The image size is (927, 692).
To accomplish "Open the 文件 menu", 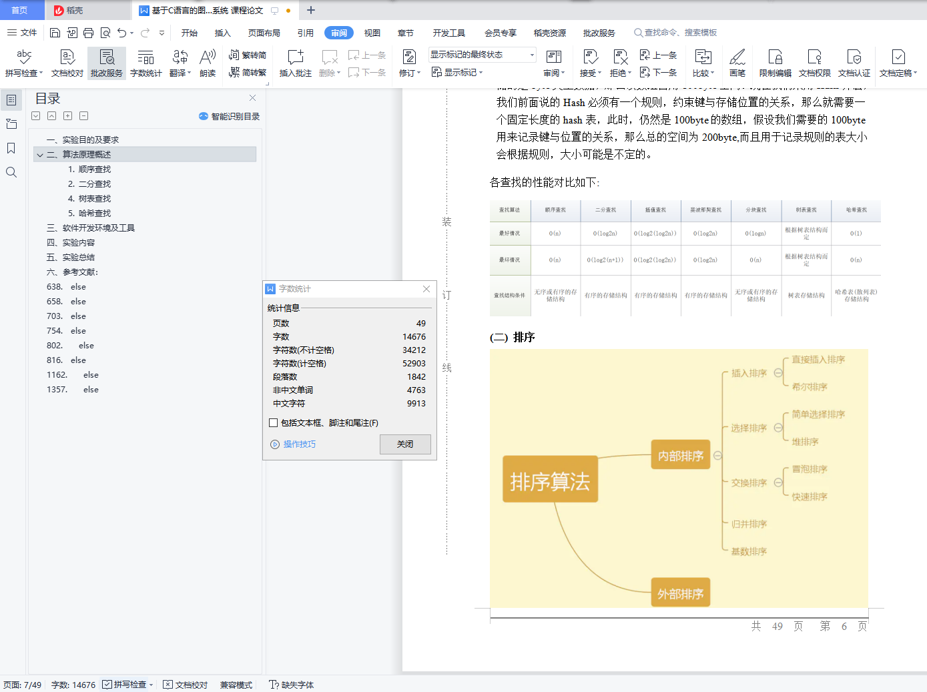I will pyautogui.click(x=22, y=33).
